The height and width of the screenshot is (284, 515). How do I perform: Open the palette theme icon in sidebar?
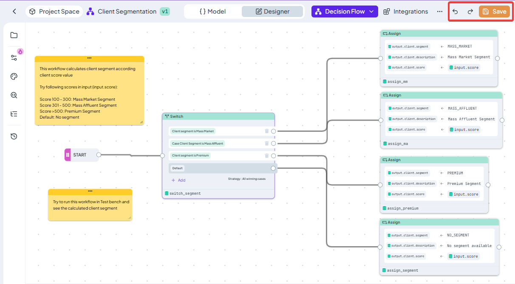[14, 77]
